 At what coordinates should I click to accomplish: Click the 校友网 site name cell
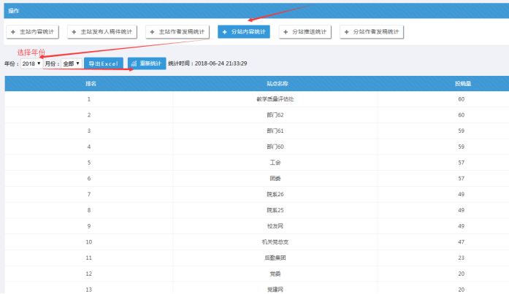pyautogui.click(x=275, y=225)
